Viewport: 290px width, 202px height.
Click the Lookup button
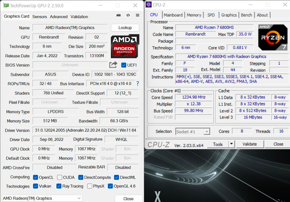click(x=125, y=28)
